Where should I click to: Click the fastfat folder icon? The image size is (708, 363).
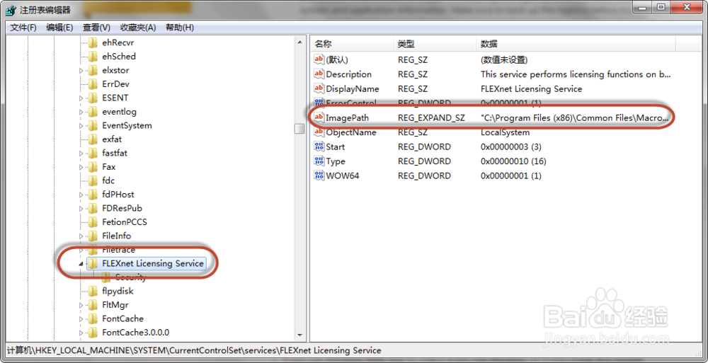[93, 153]
